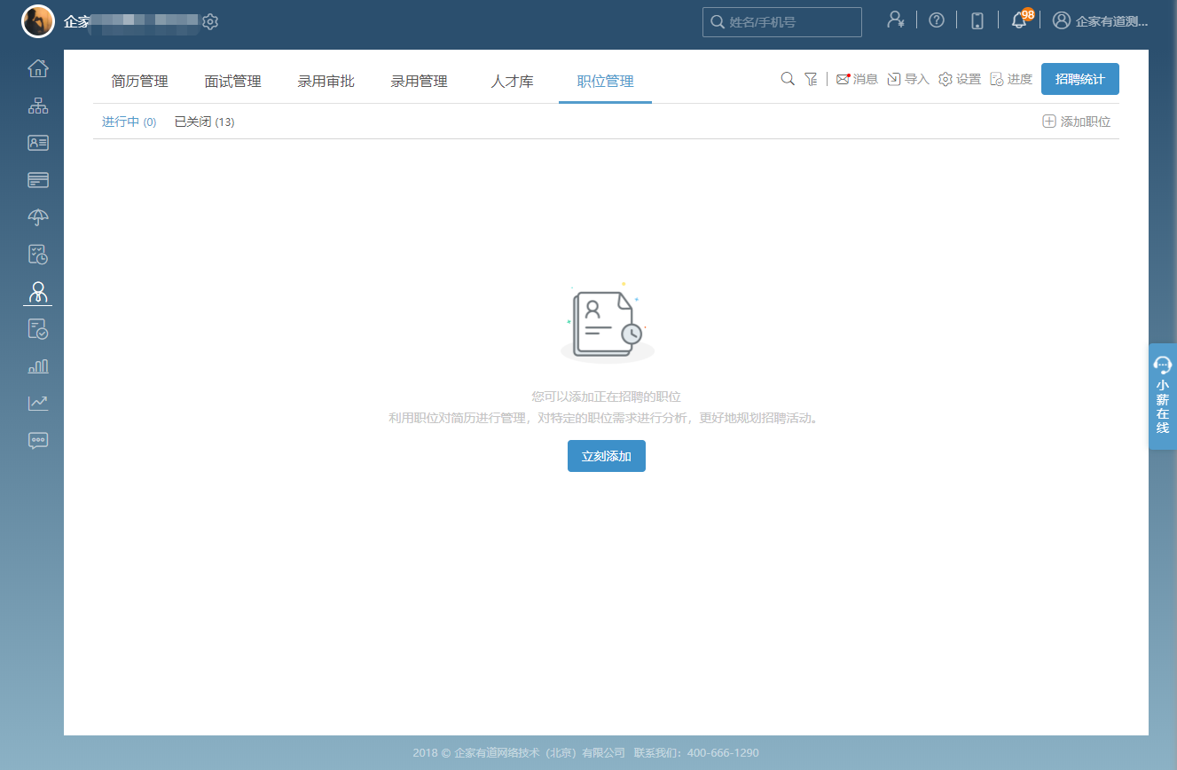Switch to the 人才库 tab
This screenshot has width=1177, height=770.
(513, 82)
